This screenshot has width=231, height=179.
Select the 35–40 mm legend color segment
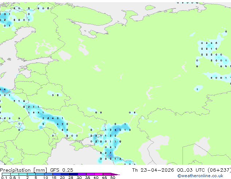[x=90, y=174]
